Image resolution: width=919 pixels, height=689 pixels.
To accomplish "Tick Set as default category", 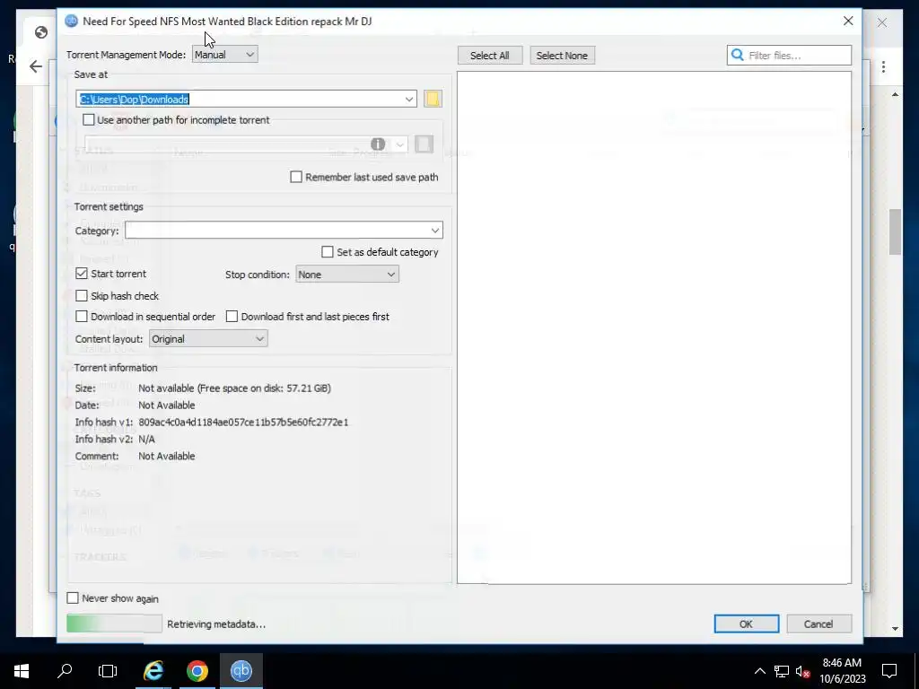I will [x=328, y=252].
